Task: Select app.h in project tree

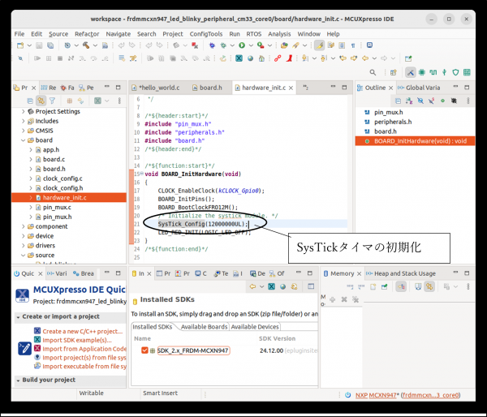Action: 51,149
